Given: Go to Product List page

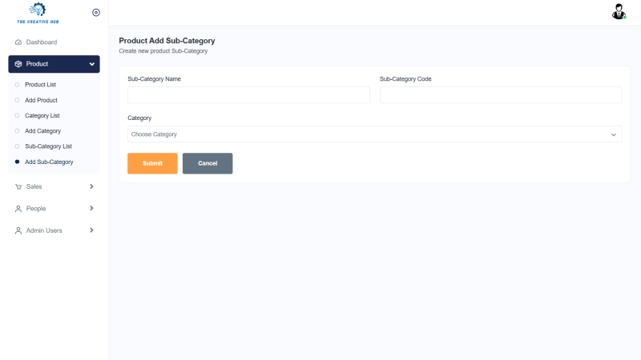Looking at the screenshot, I should [x=40, y=85].
